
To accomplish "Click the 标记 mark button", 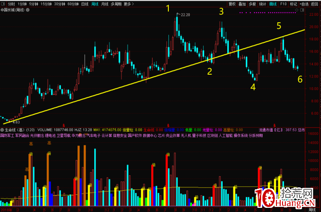I will coord(293,4).
